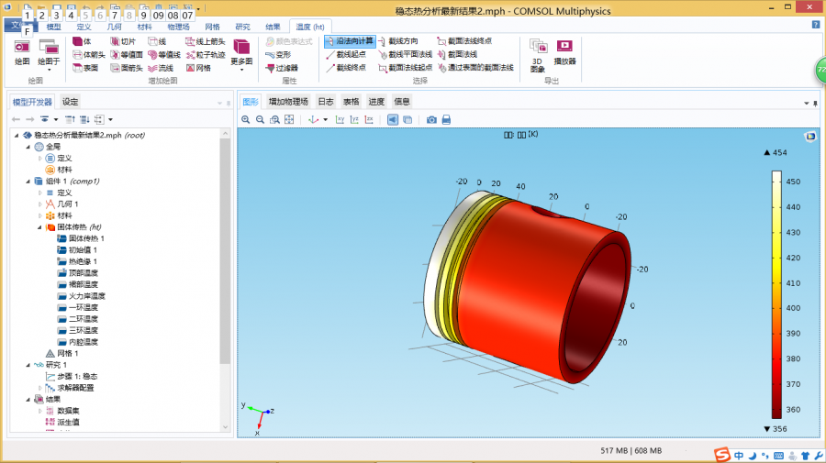Select 步骤 1: 稳态 tree node
Viewport: 826px width, 463px height.
point(72,377)
